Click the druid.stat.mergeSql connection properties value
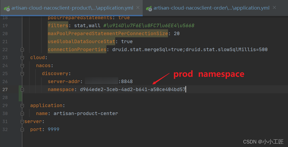Image resolution: width=288 pixels, height=147 pixels. (190, 50)
